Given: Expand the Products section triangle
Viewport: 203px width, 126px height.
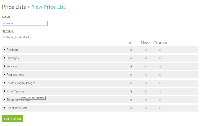Looking at the screenshot, I should (x=5, y=49).
